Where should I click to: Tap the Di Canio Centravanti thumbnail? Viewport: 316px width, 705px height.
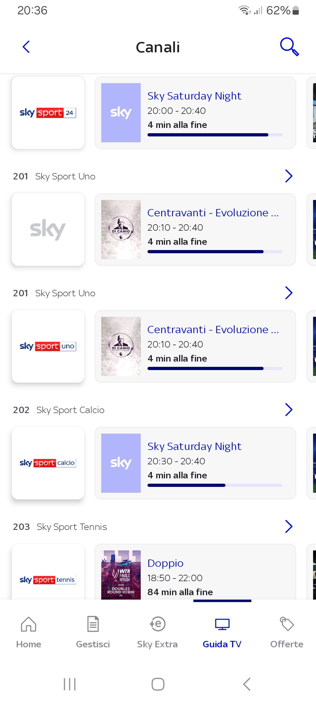[121, 230]
